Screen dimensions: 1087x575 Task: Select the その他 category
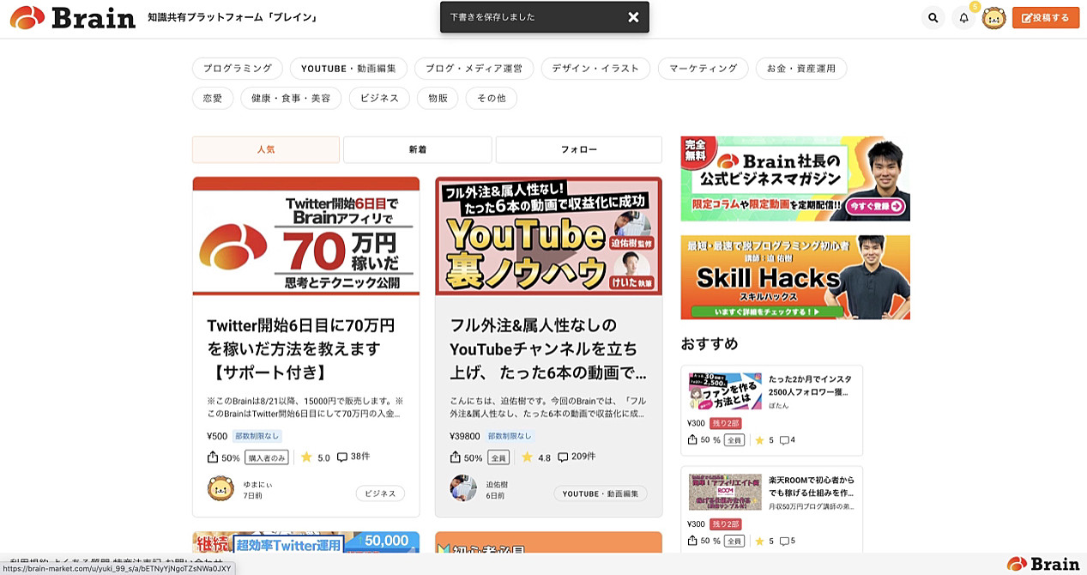(491, 99)
